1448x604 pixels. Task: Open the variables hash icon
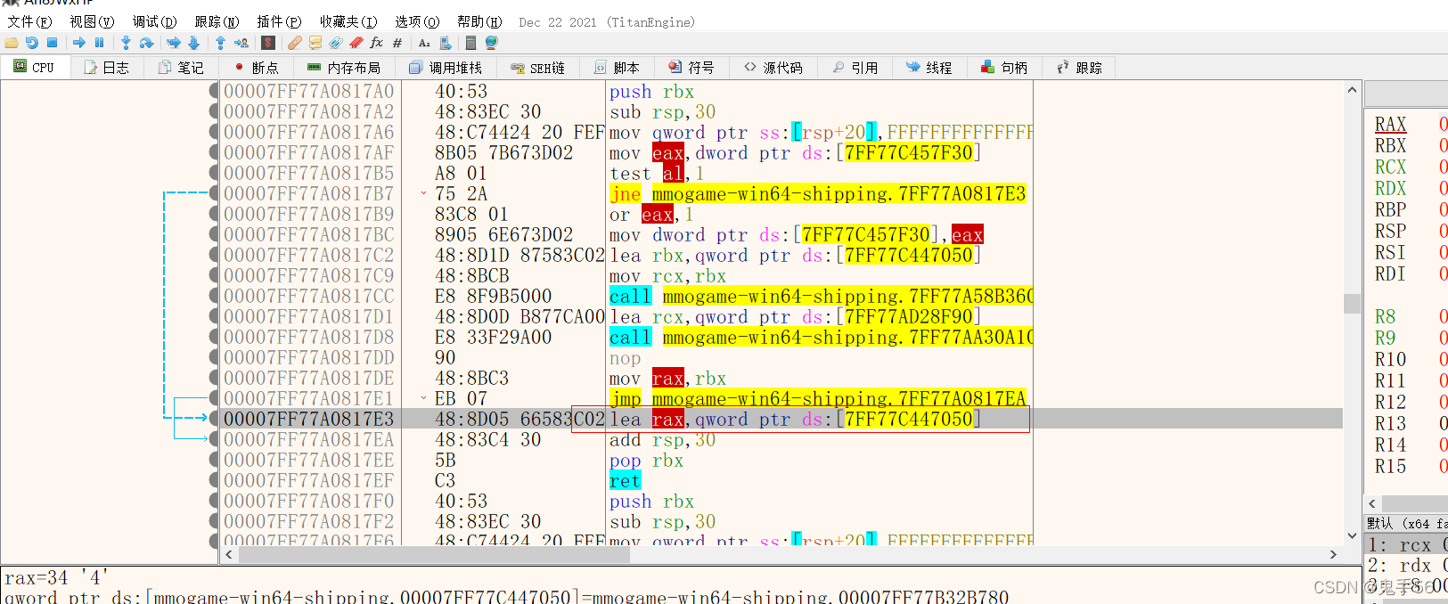[397, 42]
